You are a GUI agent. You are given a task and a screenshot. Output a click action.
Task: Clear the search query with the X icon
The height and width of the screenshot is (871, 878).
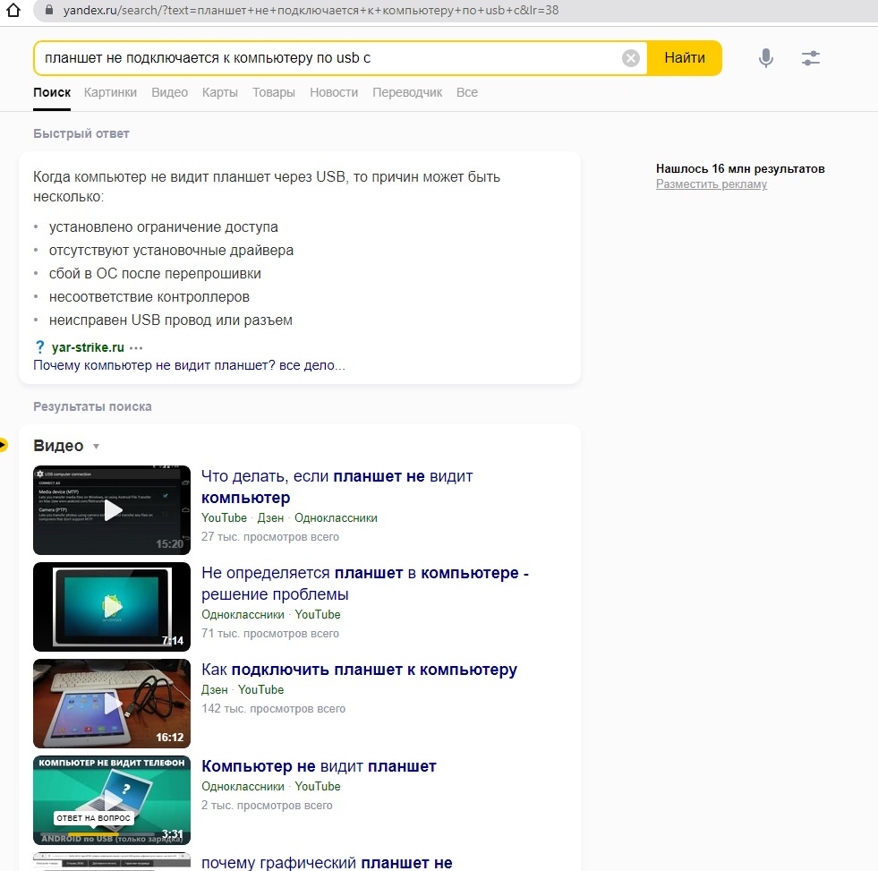click(x=630, y=57)
